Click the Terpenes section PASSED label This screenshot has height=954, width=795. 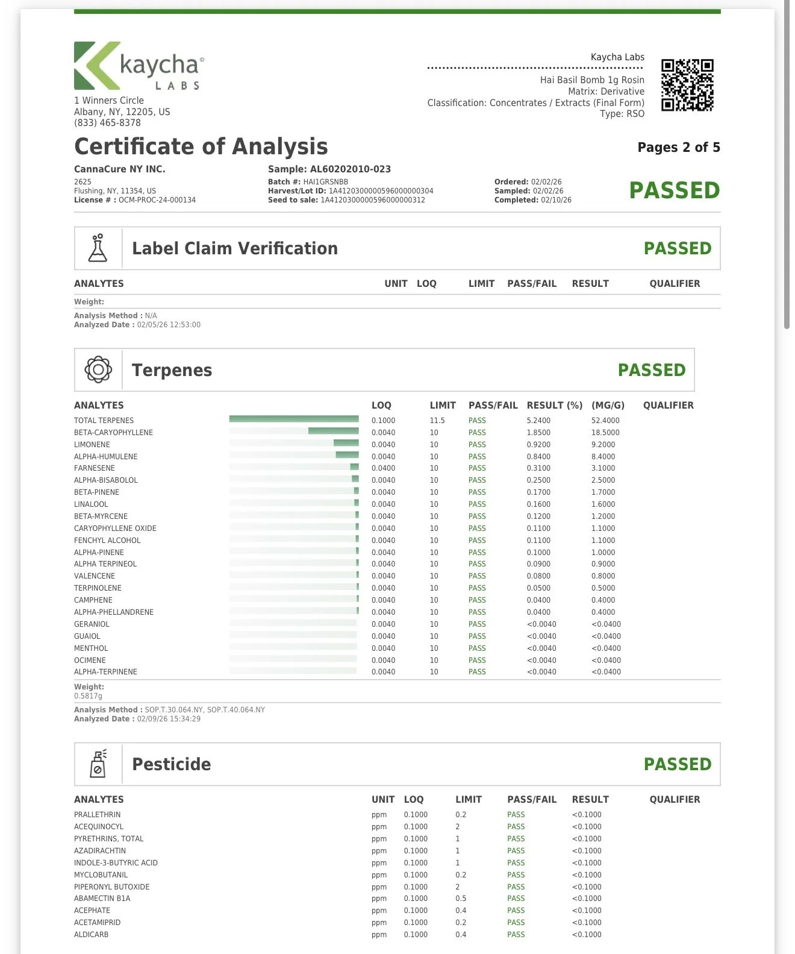652,370
